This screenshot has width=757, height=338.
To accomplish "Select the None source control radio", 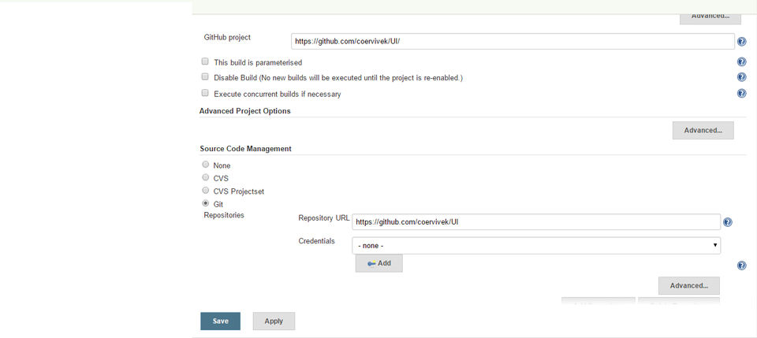I will click(206, 165).
